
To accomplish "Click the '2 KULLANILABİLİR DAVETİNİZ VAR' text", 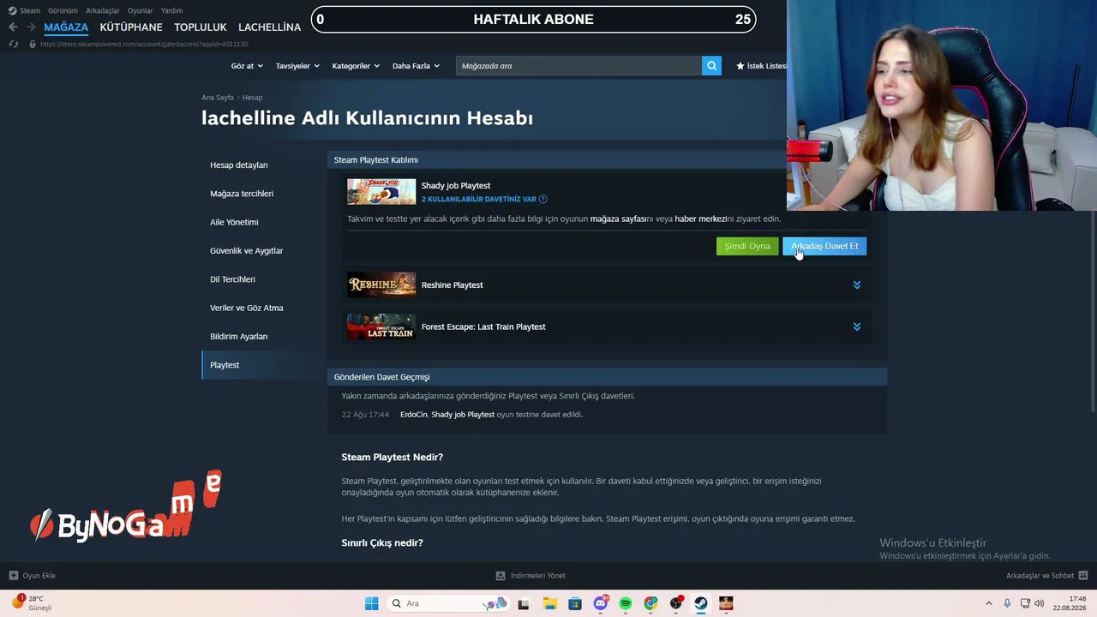I will click(x=478, y=199).
